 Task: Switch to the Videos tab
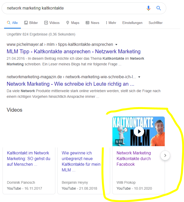pyautogui.click(x=52, y=23)
